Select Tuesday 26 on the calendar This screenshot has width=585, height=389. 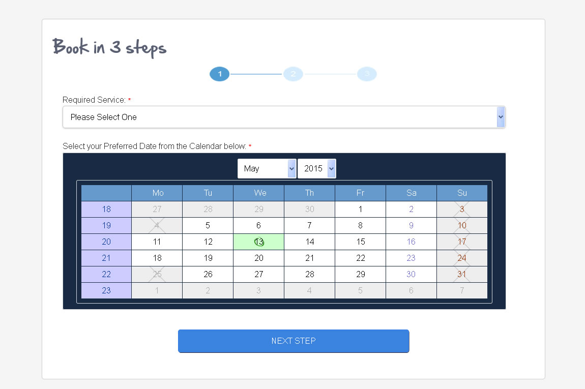tap(208, 275)
